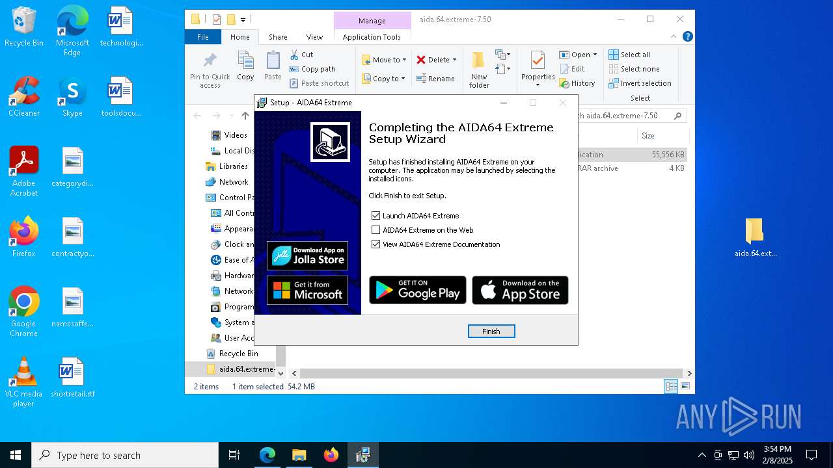
Task: Open the Open button dropdown arrow
Action: click(x=595, y=55)
